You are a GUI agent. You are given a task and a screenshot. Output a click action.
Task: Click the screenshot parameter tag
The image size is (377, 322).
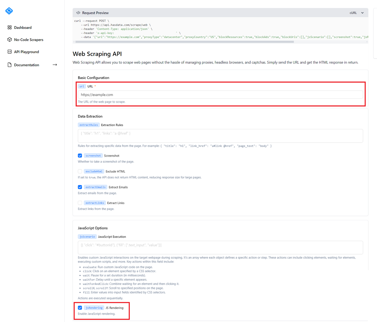[x=93, y=156]
